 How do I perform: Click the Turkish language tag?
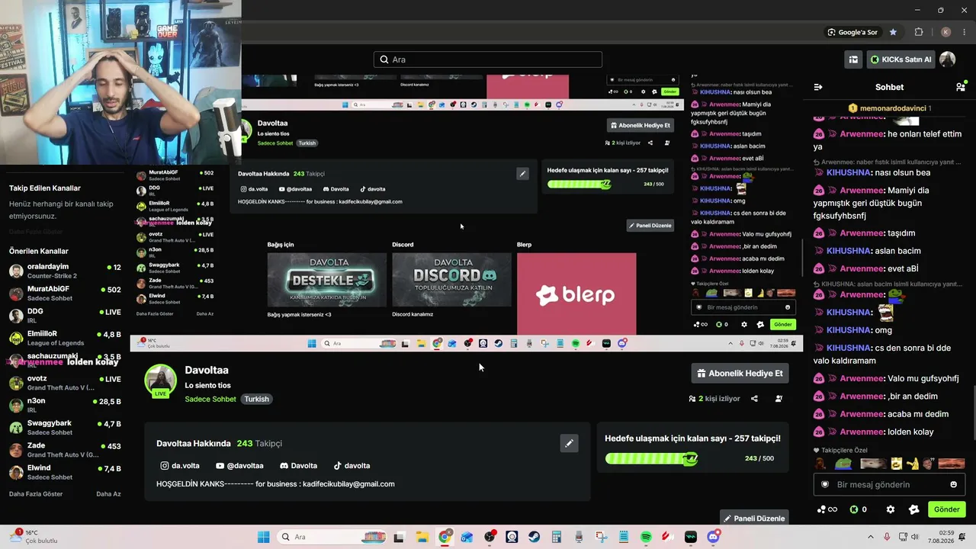pyautogui.click(x=257, y=399)
